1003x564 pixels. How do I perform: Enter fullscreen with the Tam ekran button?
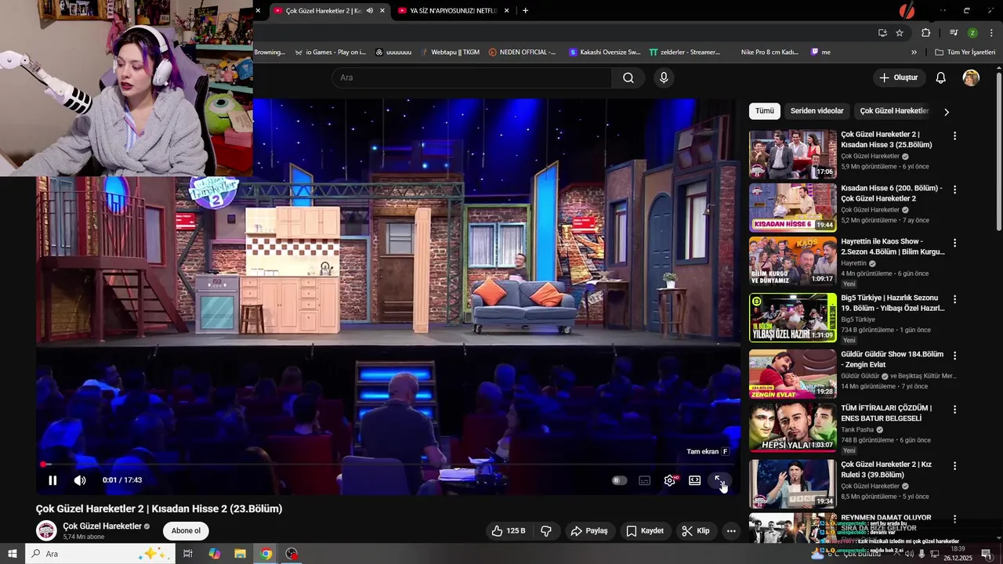[719, 480]
